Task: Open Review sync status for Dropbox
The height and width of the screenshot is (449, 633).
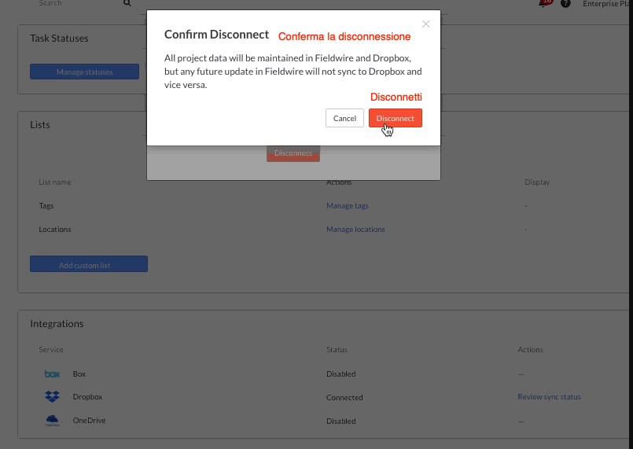Action: pos(549,397)
